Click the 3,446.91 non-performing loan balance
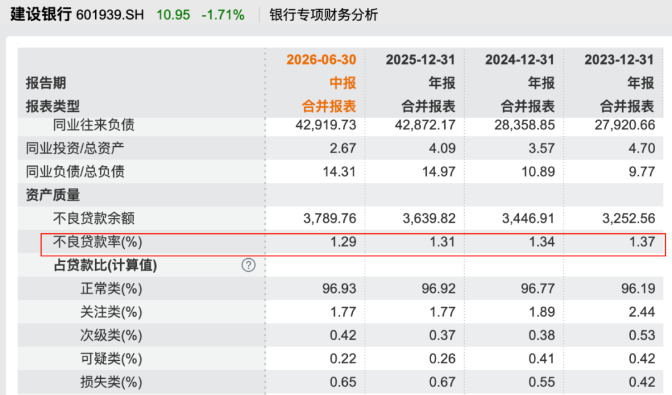Viewport: 672px width, 395px height. point(528,218)
